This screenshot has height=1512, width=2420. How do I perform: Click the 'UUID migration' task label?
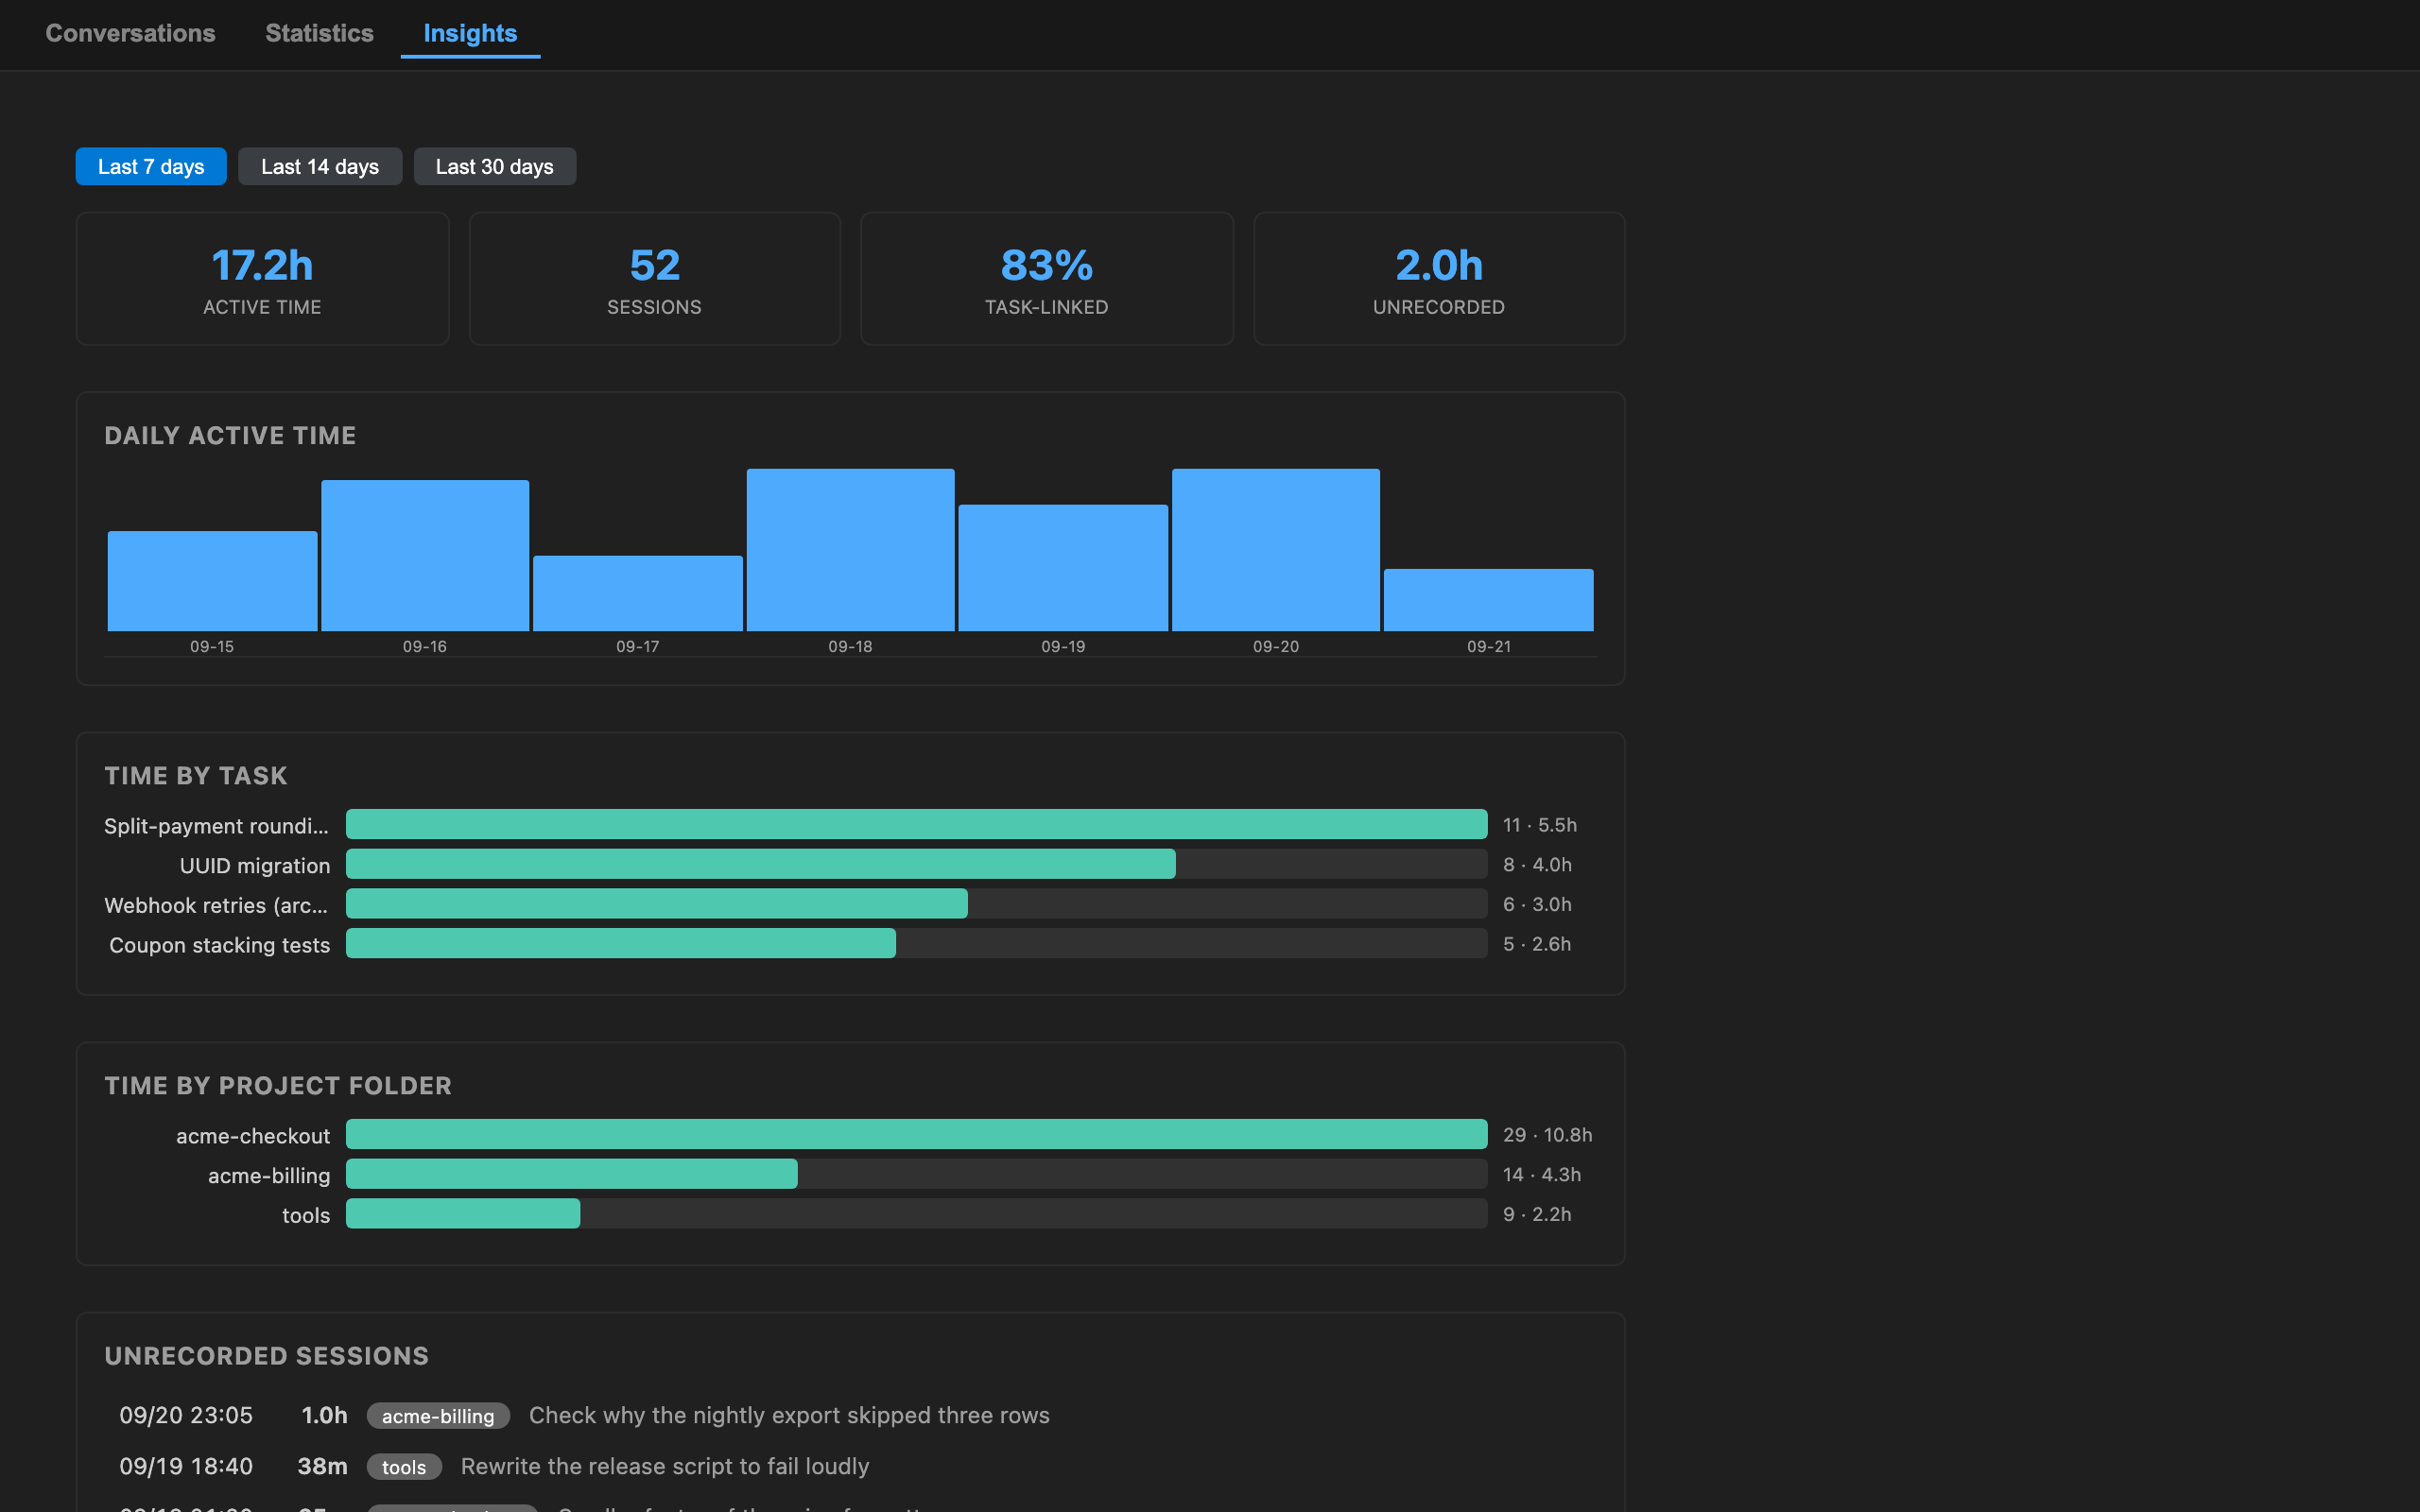point(255,866)
